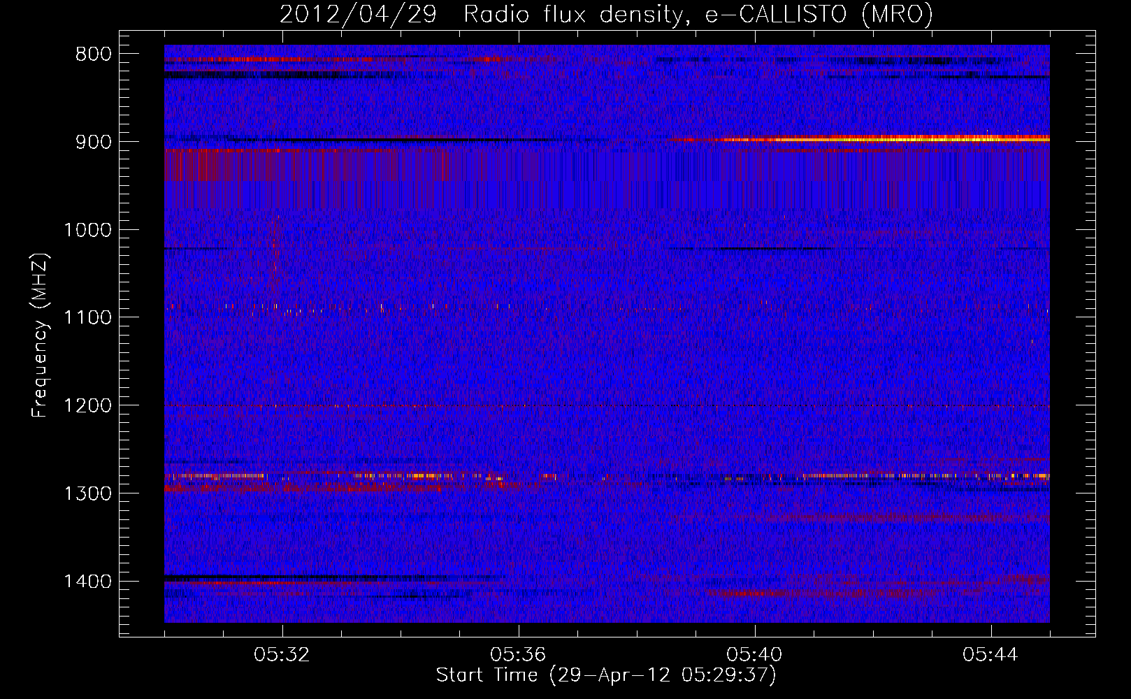Click the "Frequency (MHZ)" axis label
The image size is (1131, 699).
point(40,335)
